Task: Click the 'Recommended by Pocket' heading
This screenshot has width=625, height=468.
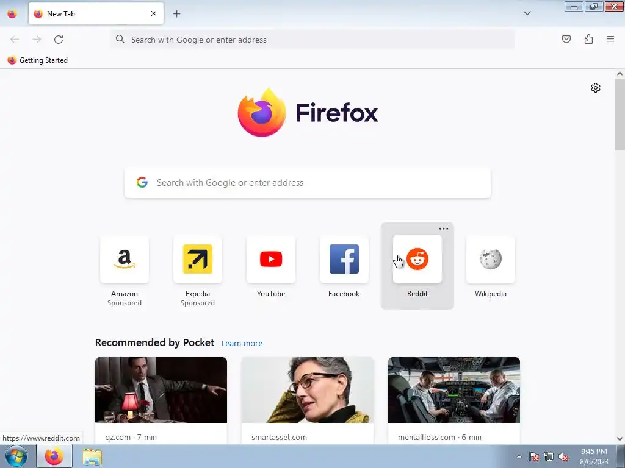Action: 154,342
